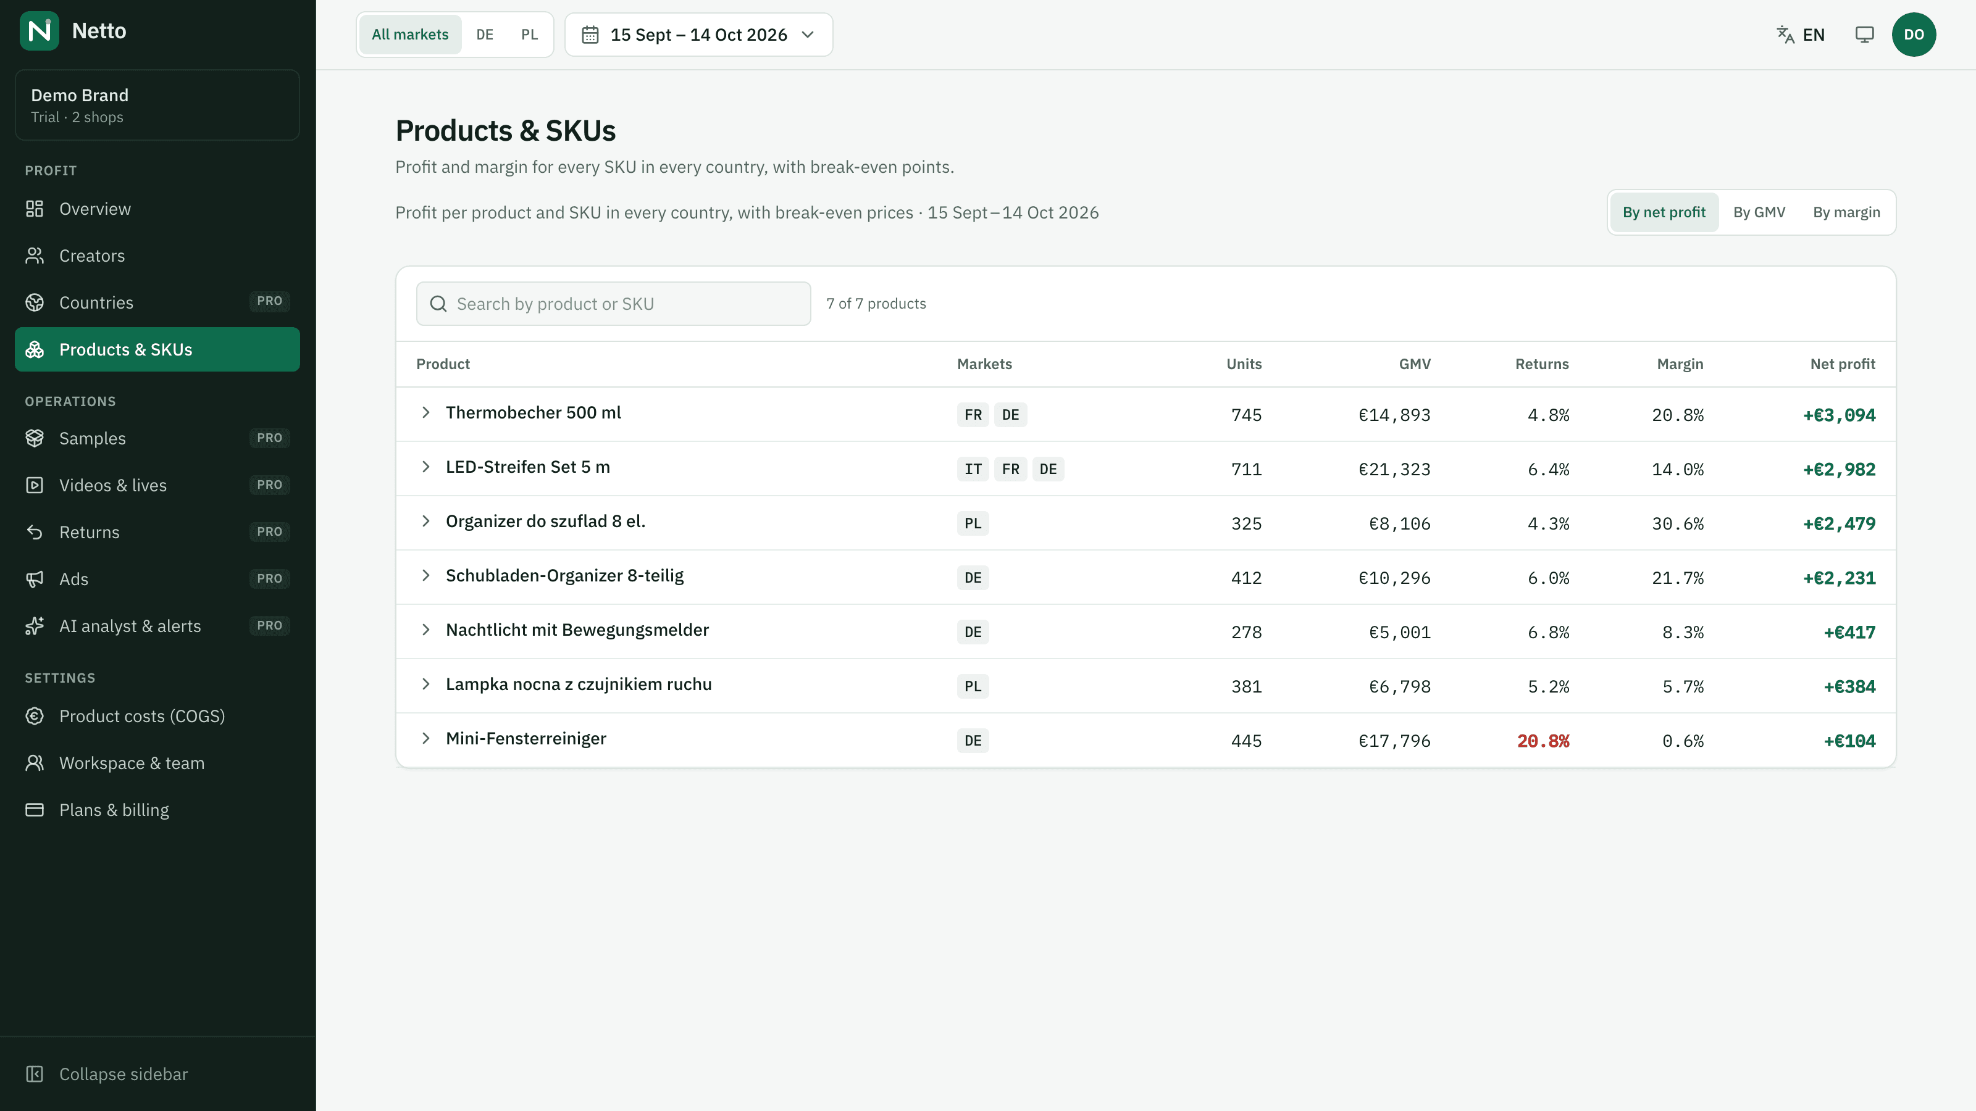Screen dimensions: 1976x1111
Task: Click the 30.6% margin value
Action: coord(1678,523)
